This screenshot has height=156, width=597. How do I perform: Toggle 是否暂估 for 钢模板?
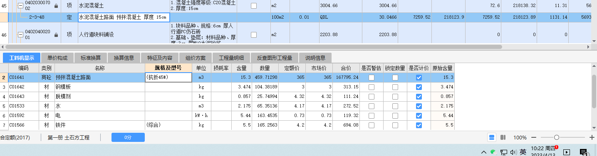tap(371, 87)
